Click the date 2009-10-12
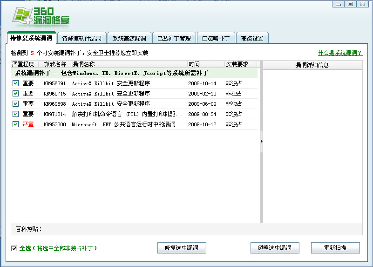This screenshot has width=373, height=267. 202,124
